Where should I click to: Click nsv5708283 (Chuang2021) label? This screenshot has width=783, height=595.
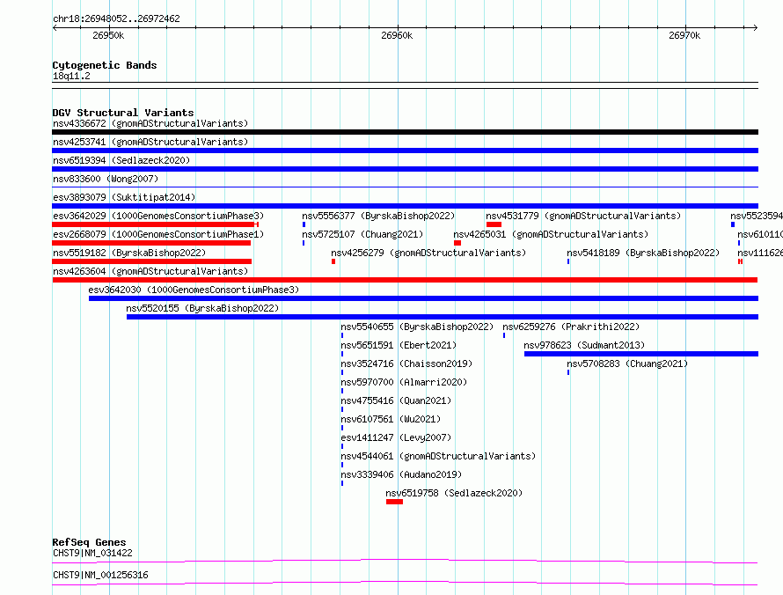(627, 364)
